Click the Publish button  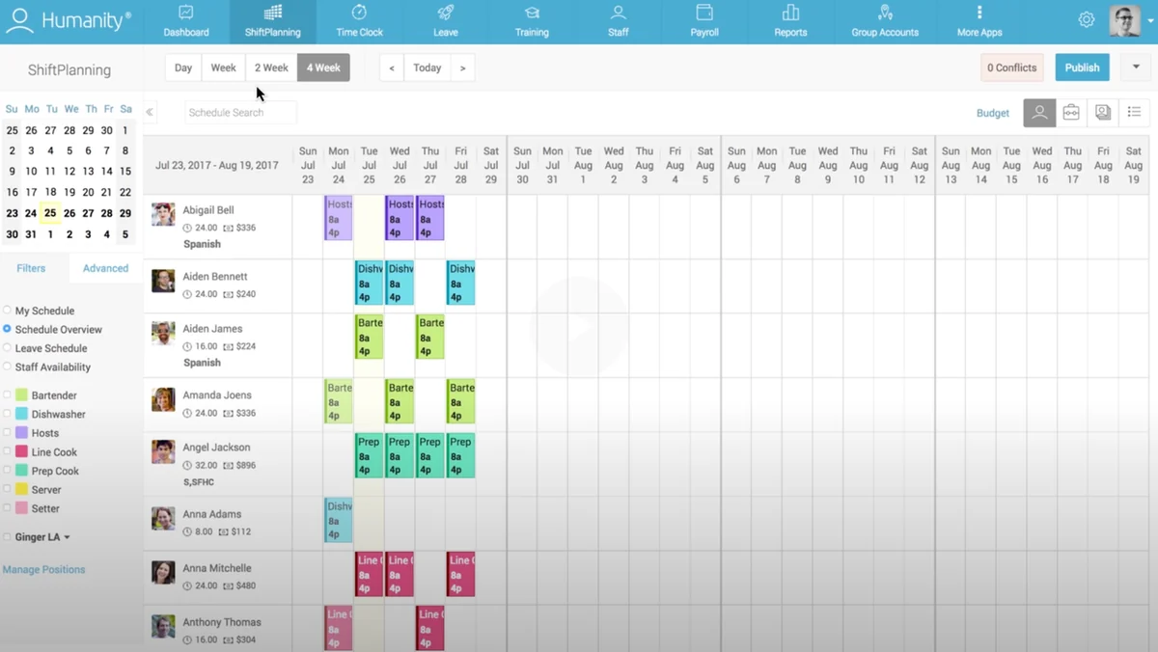1082,68
